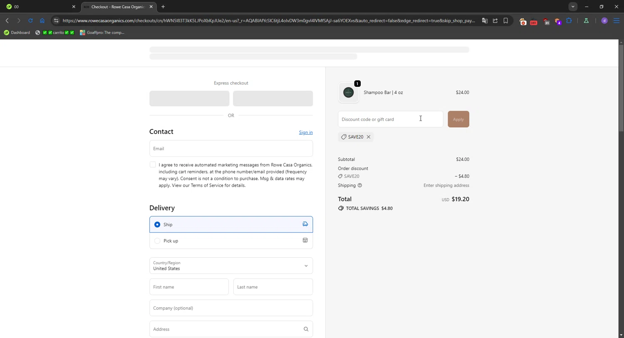Open the blocked-sign extension icon
The height and width of the screenshot is (338, 624).
523,21
